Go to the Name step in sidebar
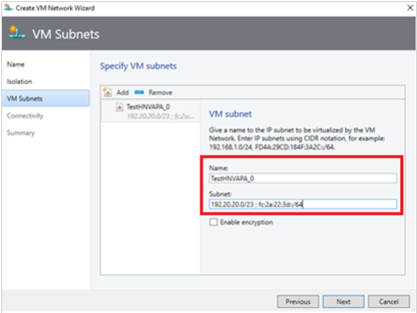Screen dimensions: 417x313 click(15, 65)
